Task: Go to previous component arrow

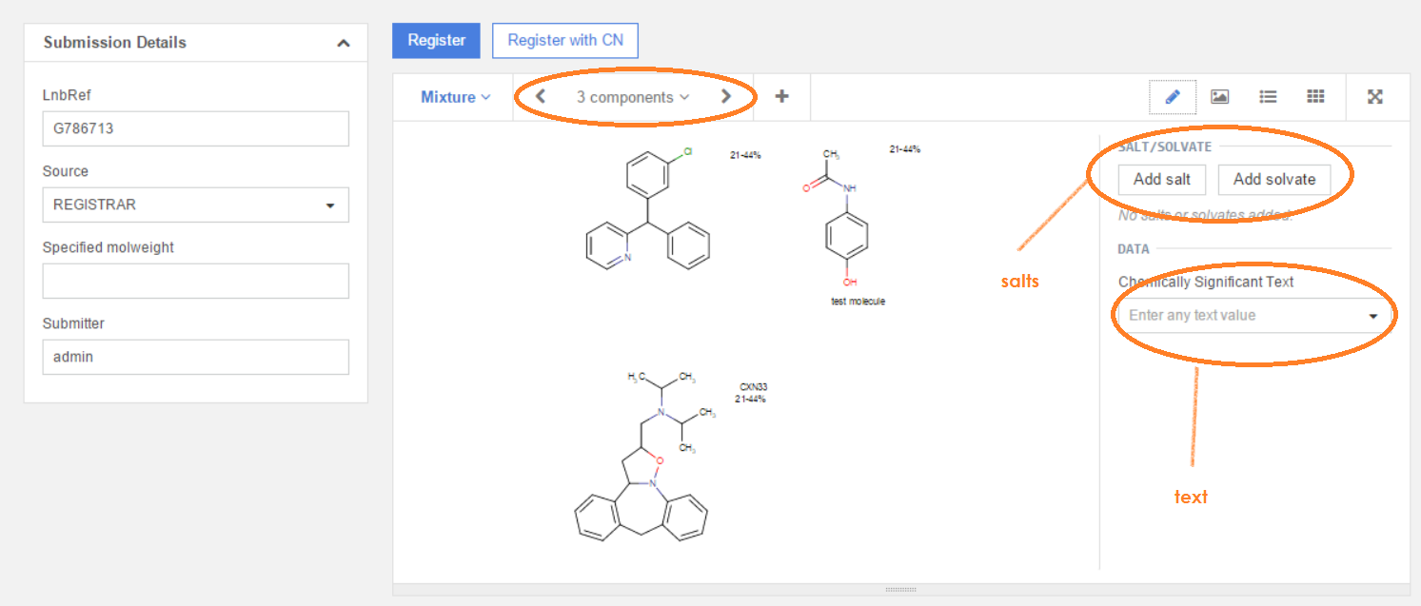Action: click(541, 96)
